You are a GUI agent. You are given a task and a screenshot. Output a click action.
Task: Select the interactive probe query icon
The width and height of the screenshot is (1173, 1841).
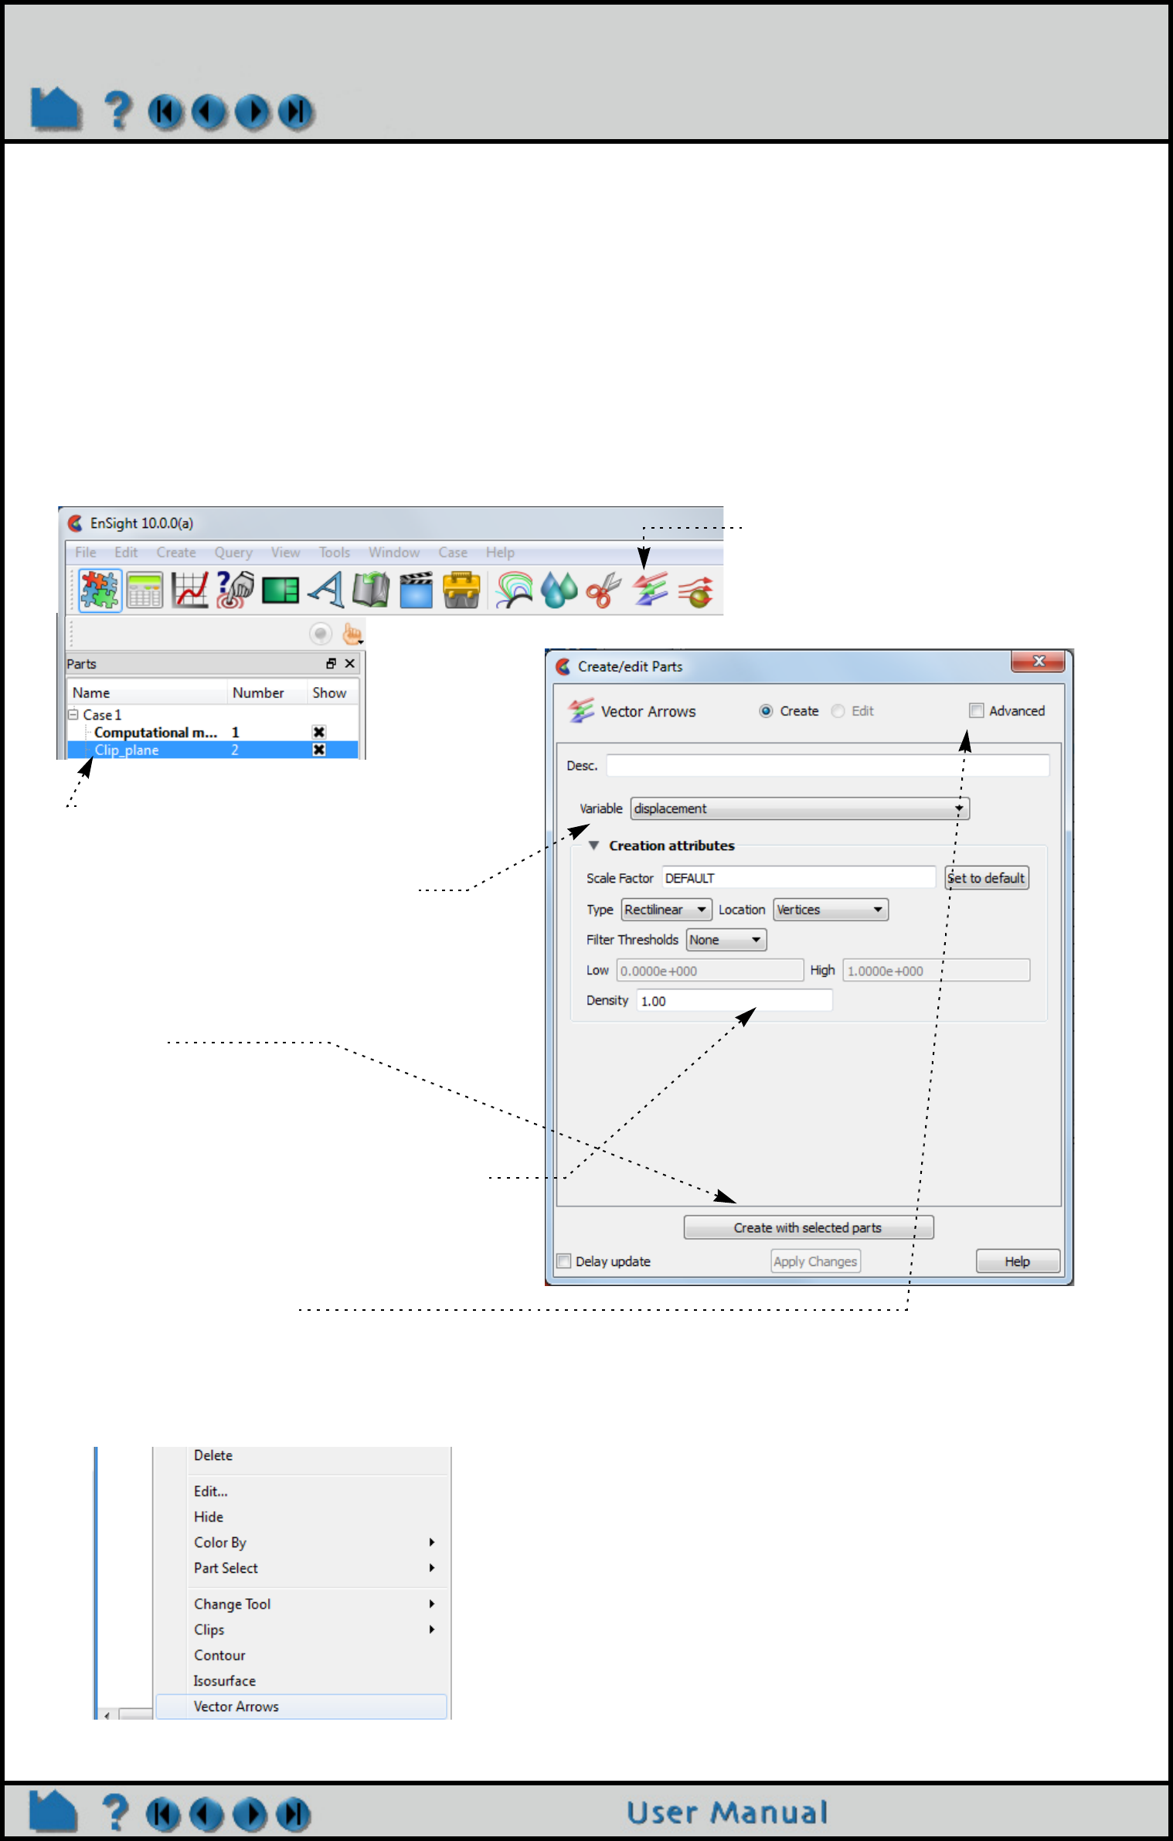[x=235, y=590]
